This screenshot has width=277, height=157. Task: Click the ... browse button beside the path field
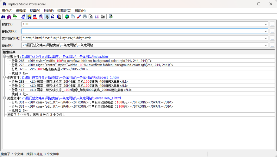pyautogui.click(x=272, y=45)
